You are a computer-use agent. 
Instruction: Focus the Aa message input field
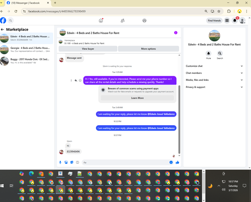click(x=125, y=162)
